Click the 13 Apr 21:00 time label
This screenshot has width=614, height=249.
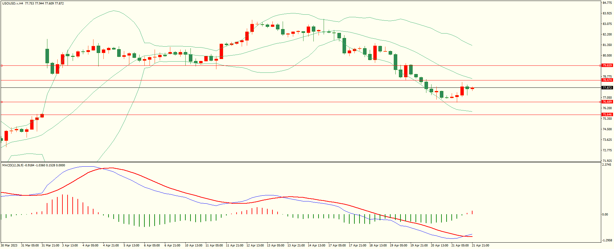coord(296,245)
